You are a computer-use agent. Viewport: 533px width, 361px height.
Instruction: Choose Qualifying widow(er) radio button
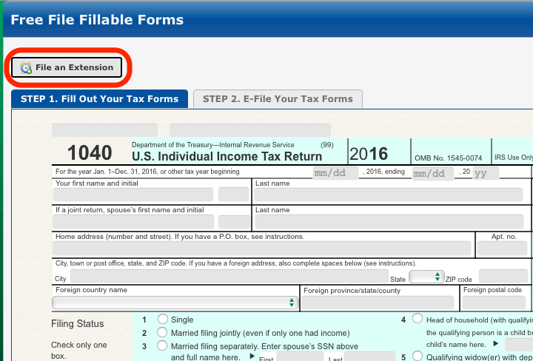417,357
